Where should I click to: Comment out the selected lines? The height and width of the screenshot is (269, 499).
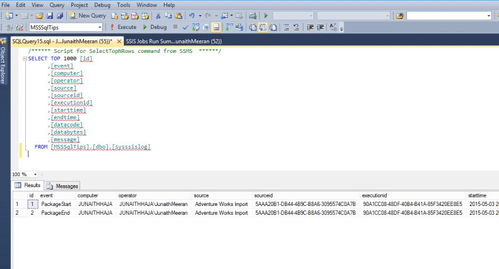286,27
